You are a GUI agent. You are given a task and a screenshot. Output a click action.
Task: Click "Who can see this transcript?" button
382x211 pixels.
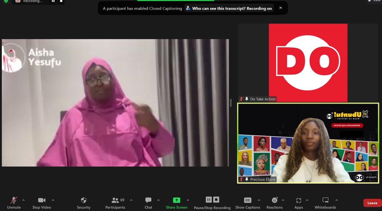pyautogui.click(x=229, y=8)
